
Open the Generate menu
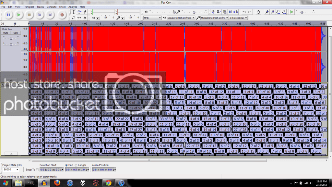[52, 7]
